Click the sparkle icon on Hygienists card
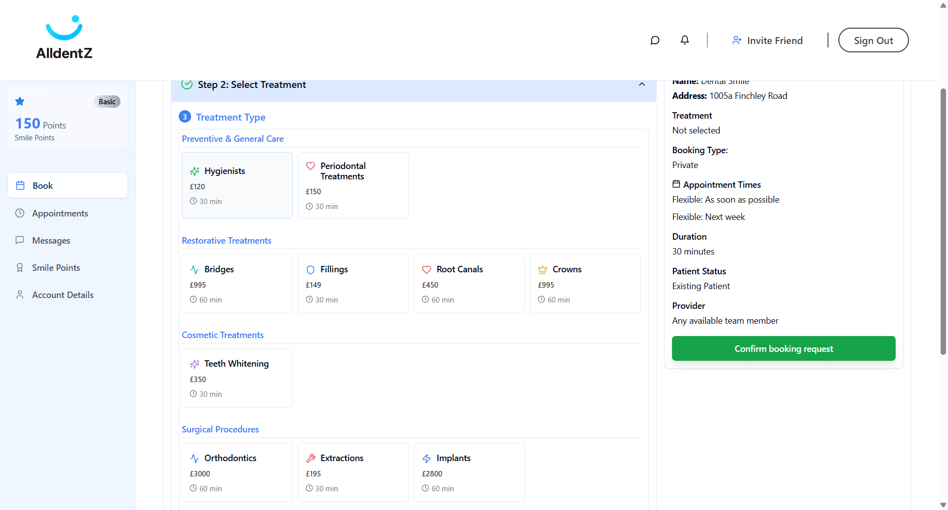 pyautogui.click(x=195, y=171)
